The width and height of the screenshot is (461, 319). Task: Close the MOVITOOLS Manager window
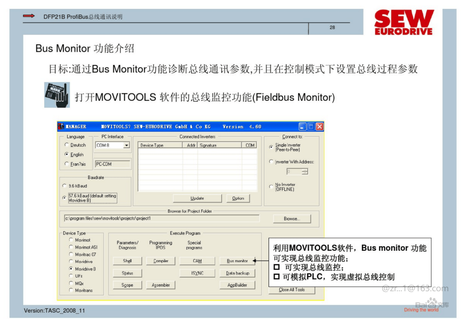coord(319,126)
